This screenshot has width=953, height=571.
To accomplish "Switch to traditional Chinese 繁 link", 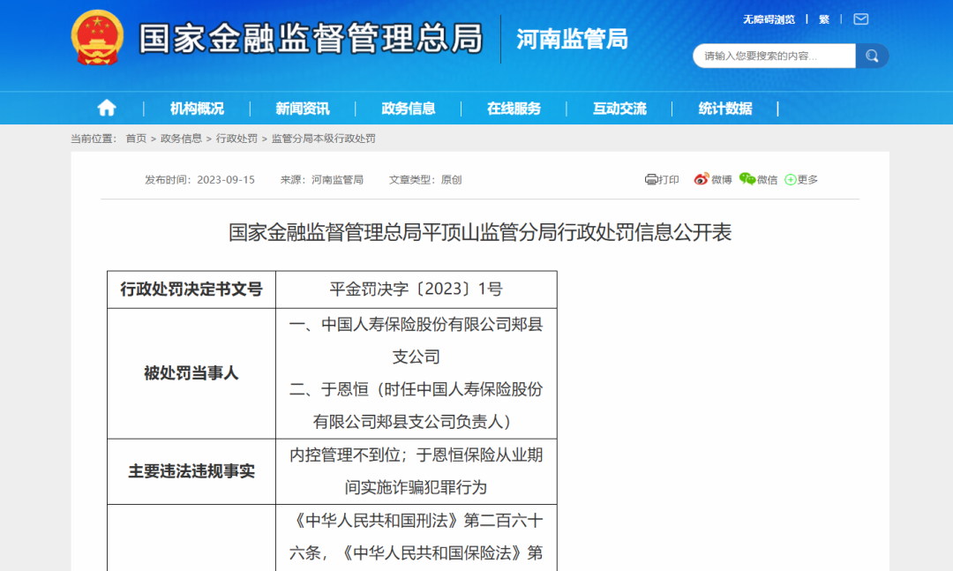I will point(824,19).
